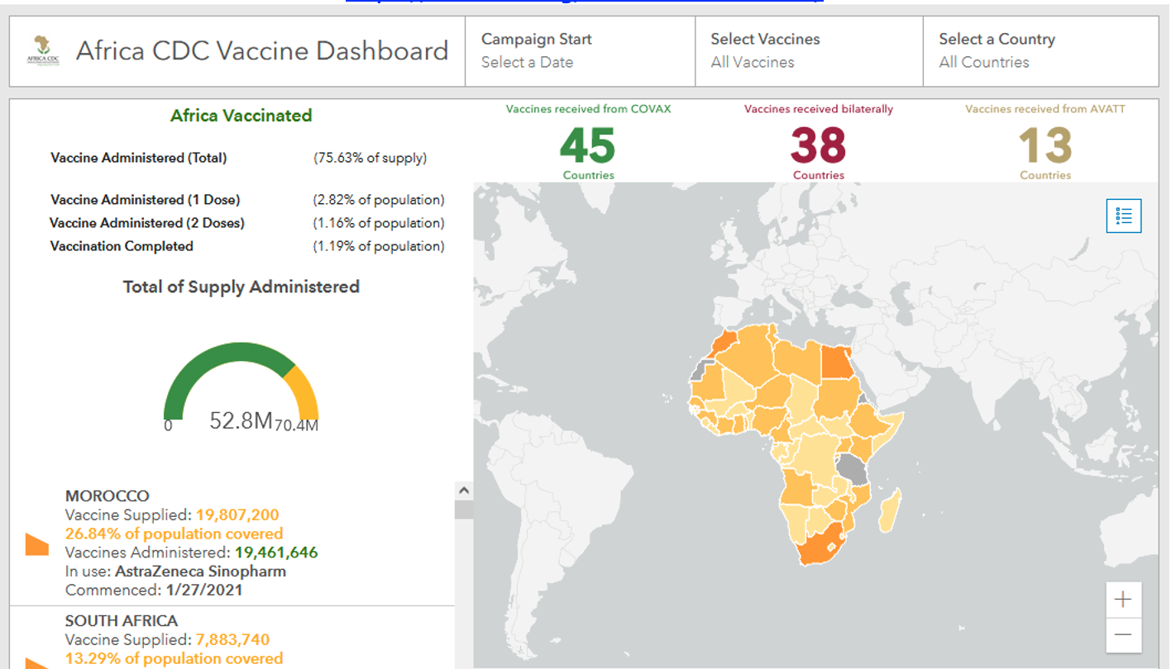Viewport: 1176px width, 669px height.
Task: Expand the Select Vaccines dropdown
Action: coord(808,50)
